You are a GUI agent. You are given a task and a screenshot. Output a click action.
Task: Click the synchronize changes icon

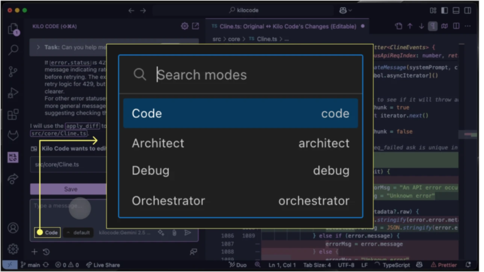pos(46,265)
